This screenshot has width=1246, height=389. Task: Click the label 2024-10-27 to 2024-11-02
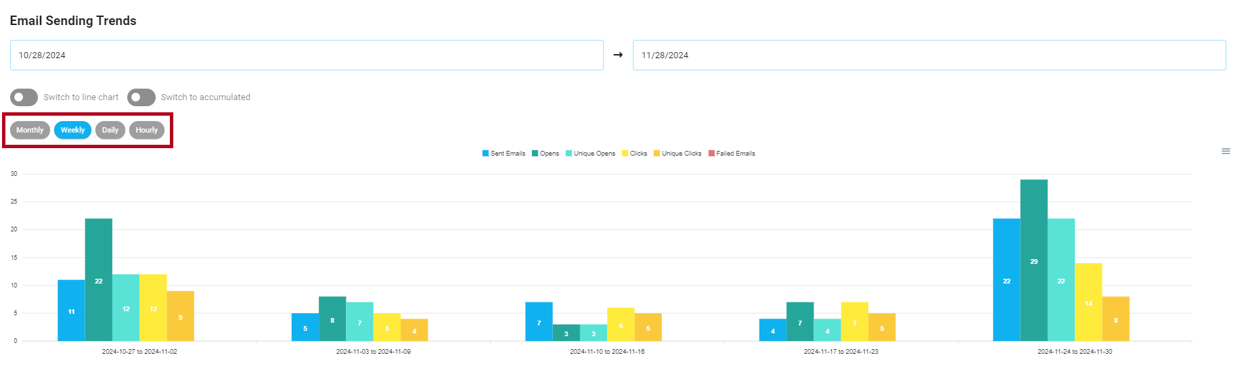[x=139, y=352]
